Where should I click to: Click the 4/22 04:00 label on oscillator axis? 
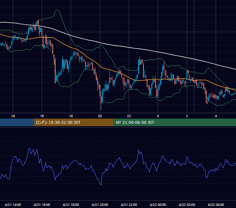pyautogui.click(x=216, y=205)
